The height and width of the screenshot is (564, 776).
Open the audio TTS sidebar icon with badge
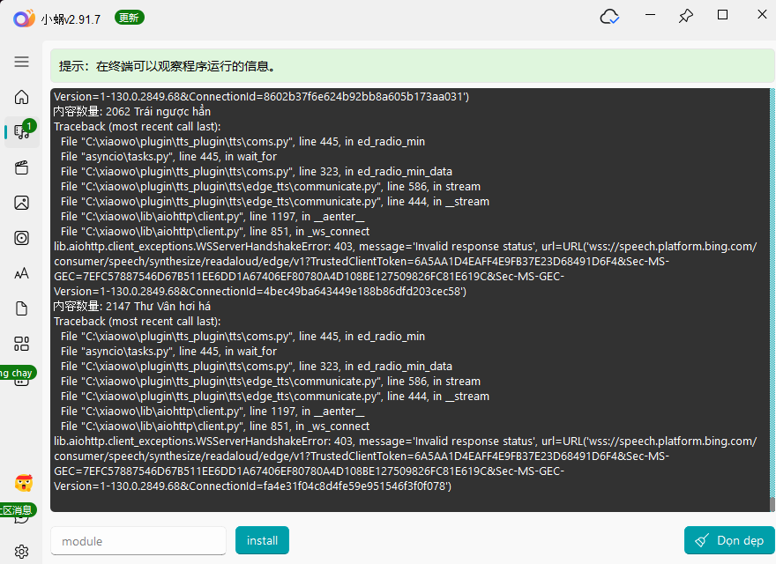pos(21,132)
